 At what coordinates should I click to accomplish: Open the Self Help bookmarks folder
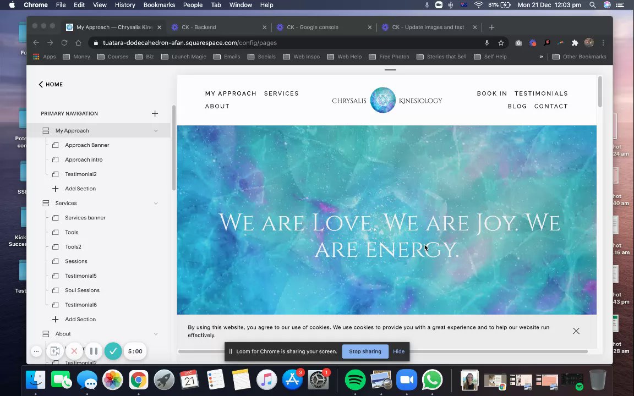490,57
